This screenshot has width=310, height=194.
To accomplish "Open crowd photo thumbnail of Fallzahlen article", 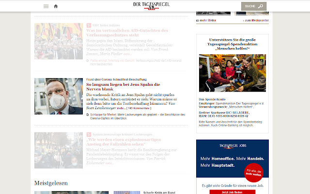I will coord(59,150).
